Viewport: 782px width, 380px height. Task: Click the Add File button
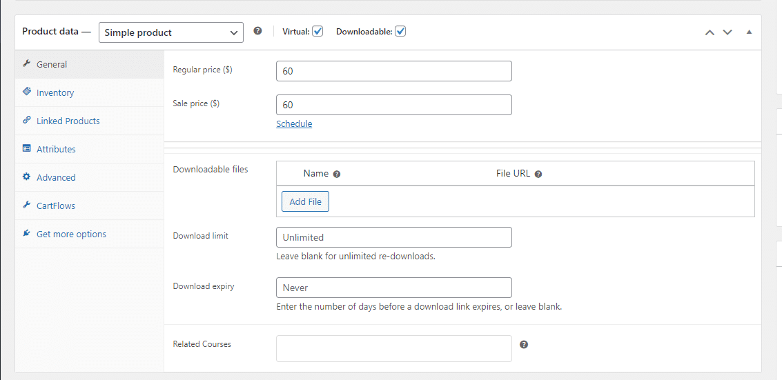[305, 201]
